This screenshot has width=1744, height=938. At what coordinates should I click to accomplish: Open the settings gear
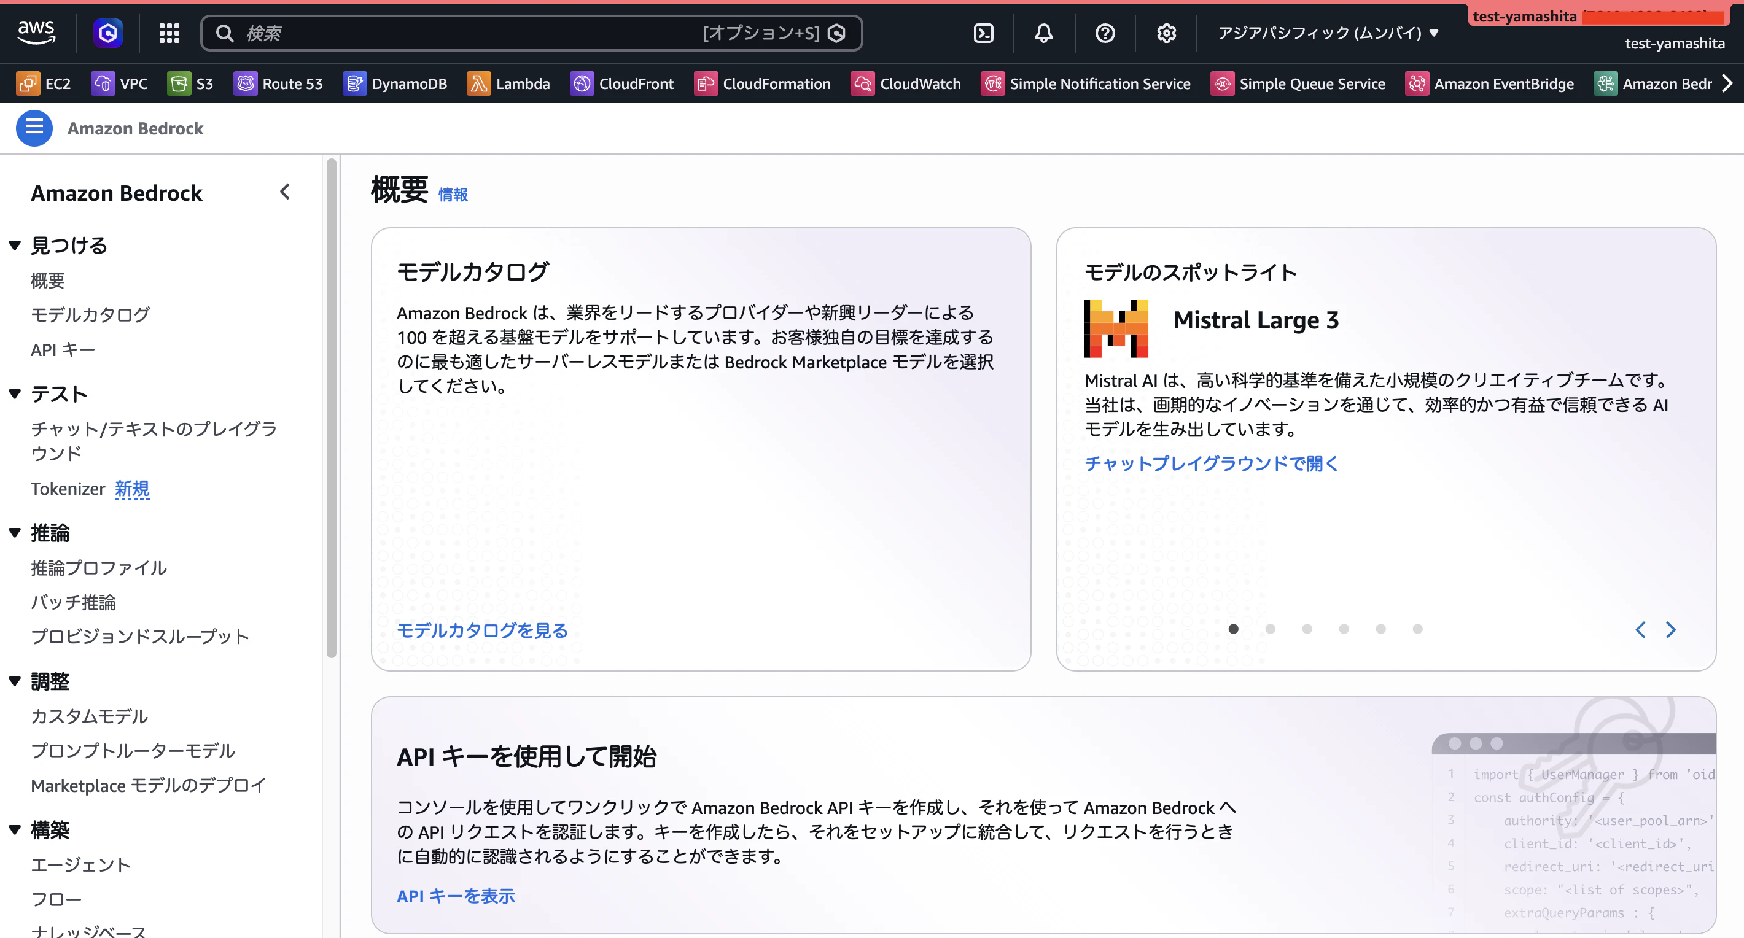click(1166, 33)
